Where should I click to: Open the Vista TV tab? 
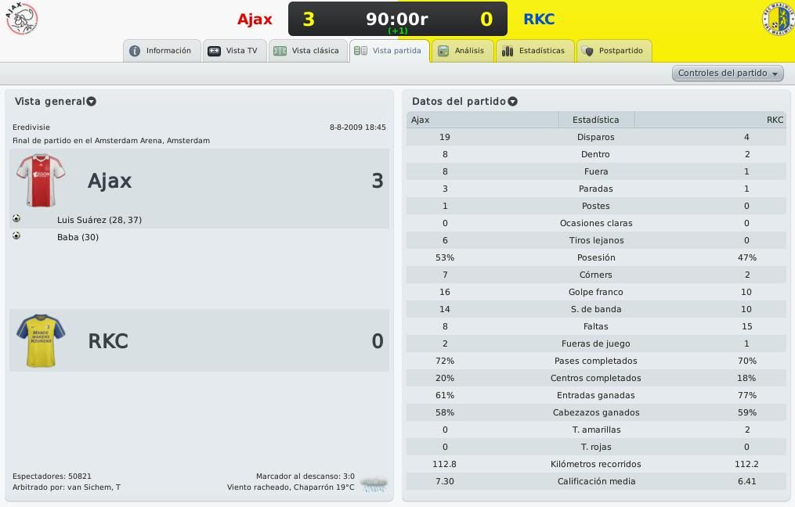[x=234, y=51]
